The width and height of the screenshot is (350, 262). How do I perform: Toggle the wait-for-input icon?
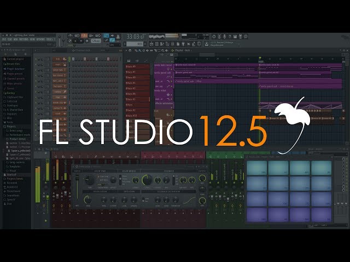click(77, 35)
